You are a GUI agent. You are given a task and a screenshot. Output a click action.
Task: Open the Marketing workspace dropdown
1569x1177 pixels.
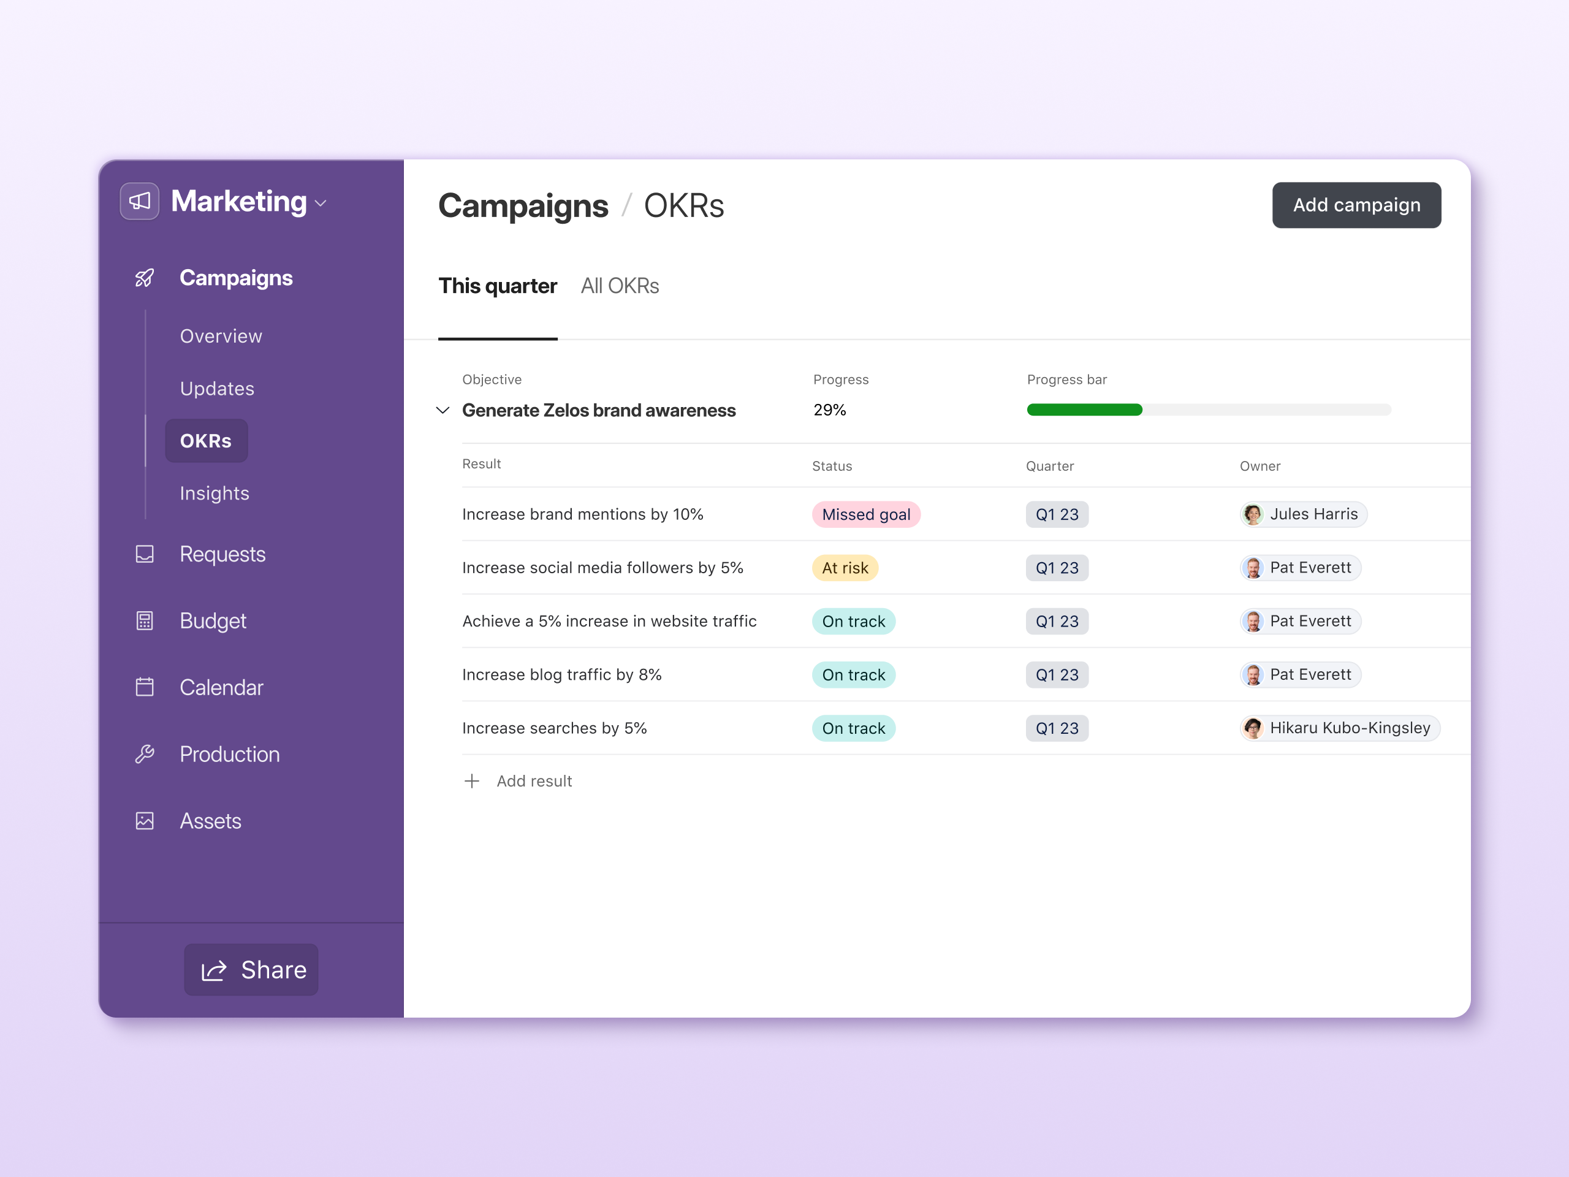(x=321, y=204)
